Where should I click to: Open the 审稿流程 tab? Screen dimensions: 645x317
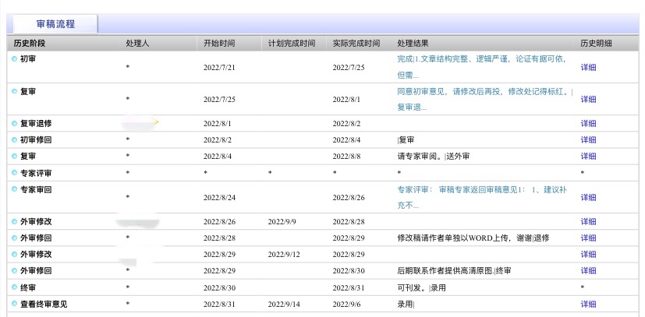(55, 24)
